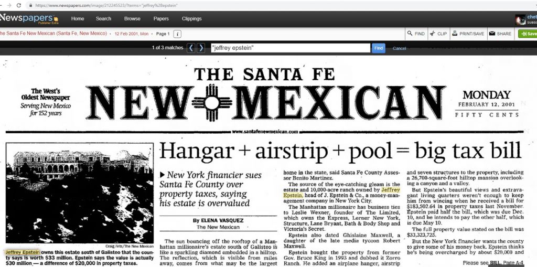Click the blue Find button
This screenshot has width=537, height=267.
point(379,48)
